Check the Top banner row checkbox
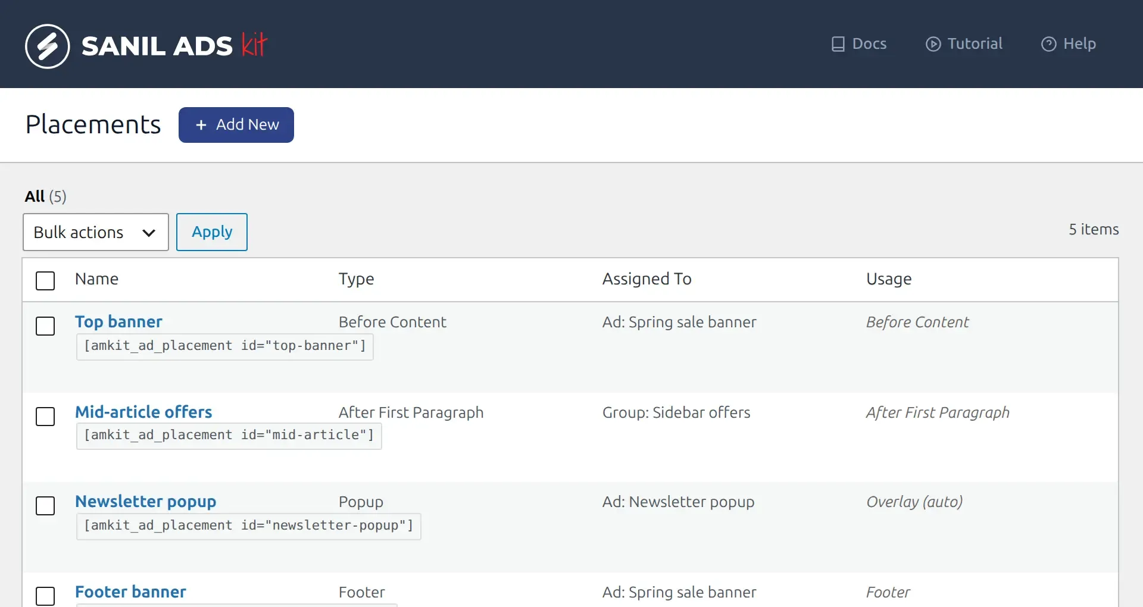Image resolution: width=1143 pixels, height=607 pixels. (x=45, y=326)
